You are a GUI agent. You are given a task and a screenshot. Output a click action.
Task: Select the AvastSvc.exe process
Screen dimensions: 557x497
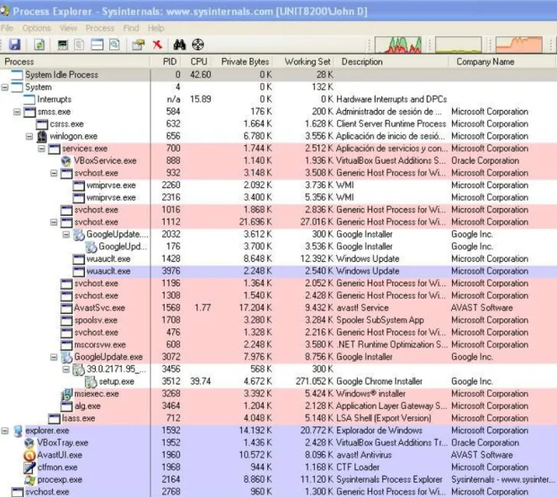(x=279, y=308)
